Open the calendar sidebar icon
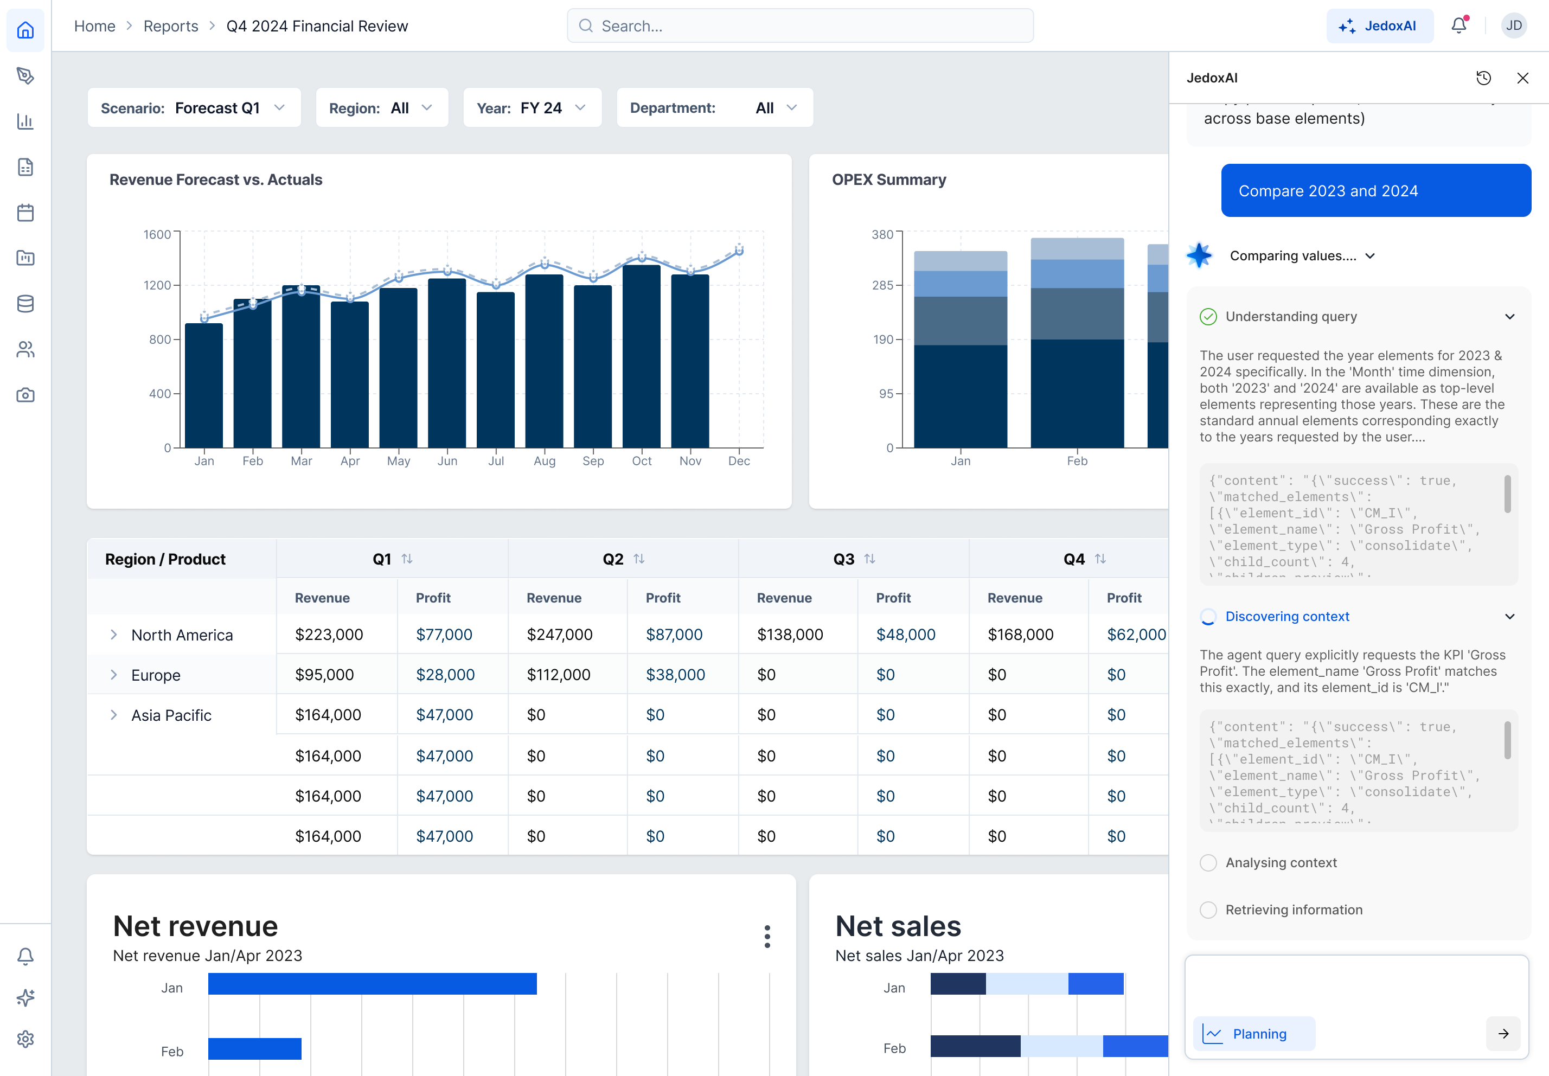Screen dimensions: 1549x1076 25,213
